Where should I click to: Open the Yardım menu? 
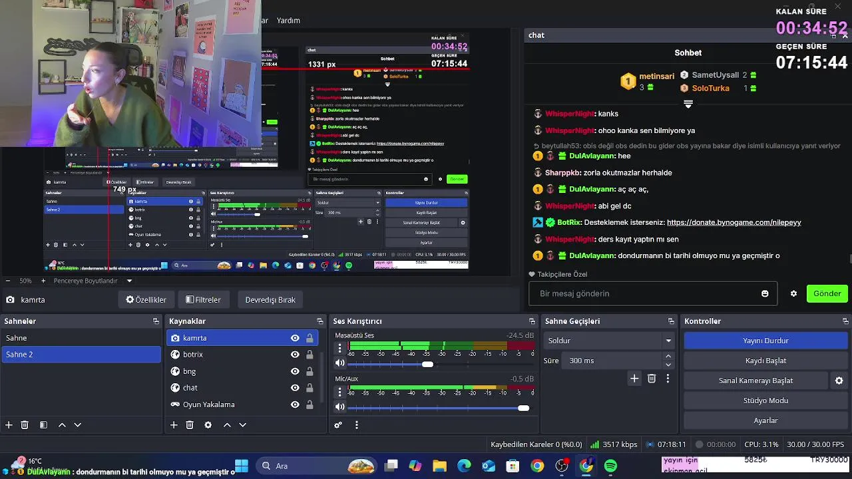tap(288, 21)
